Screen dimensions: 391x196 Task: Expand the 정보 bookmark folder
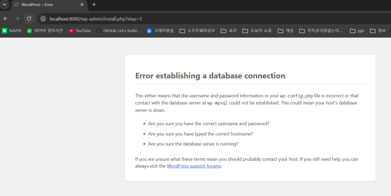[378, 31]
